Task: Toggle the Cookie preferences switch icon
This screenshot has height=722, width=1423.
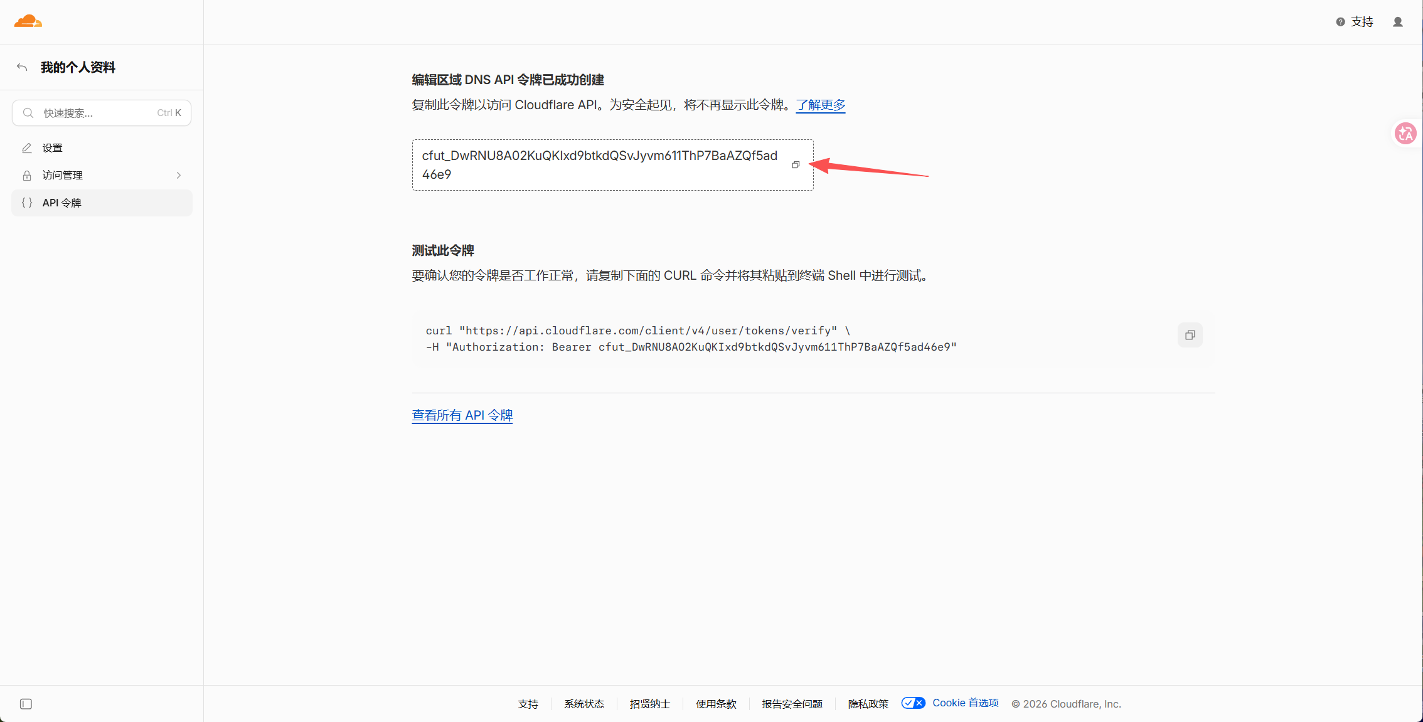Action: coord(913,703)
